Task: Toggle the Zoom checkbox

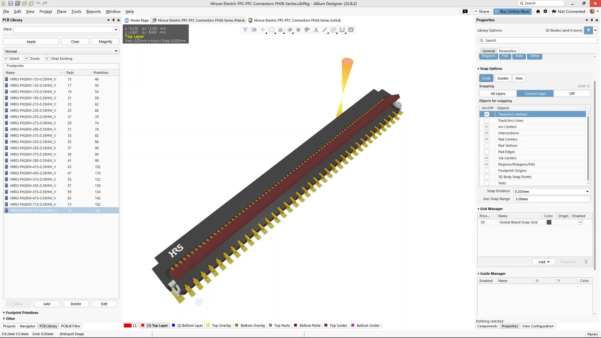Action: (27, 59)
